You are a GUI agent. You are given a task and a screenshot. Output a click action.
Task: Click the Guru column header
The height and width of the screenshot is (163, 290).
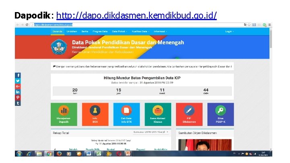(x=127, y=149)
